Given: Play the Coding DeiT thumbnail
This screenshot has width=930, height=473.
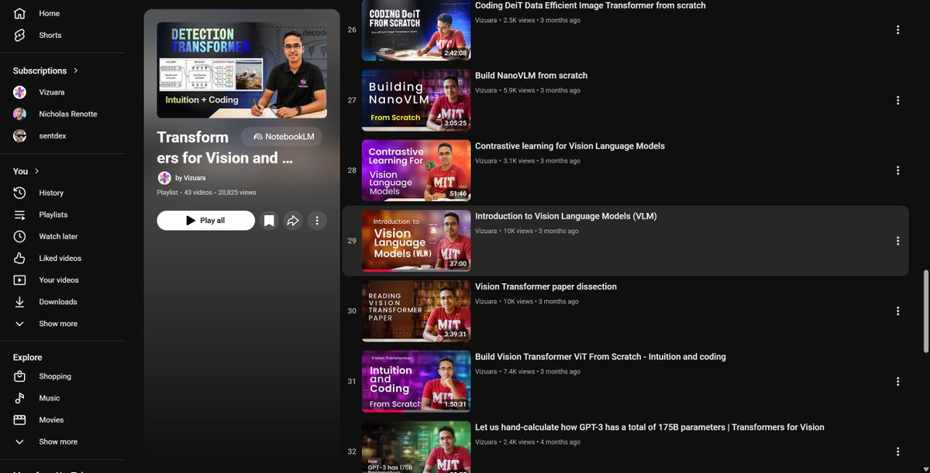Looking at the screenshot, I should pyautogui.click(x=416, y=30).
